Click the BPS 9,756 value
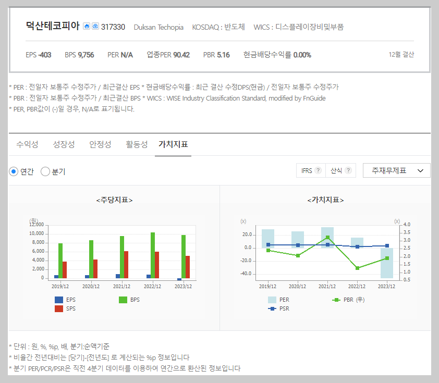439x383 pixels. click(79, 55)
